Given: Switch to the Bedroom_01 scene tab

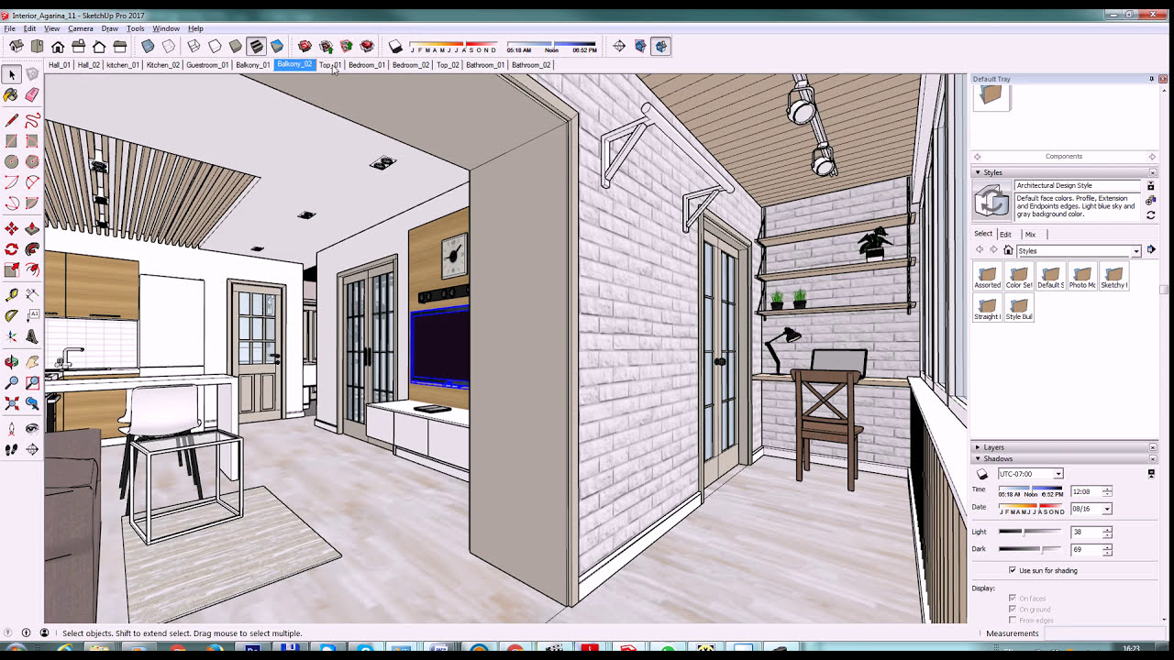Looking at the screenshot, I should point(367,65).
